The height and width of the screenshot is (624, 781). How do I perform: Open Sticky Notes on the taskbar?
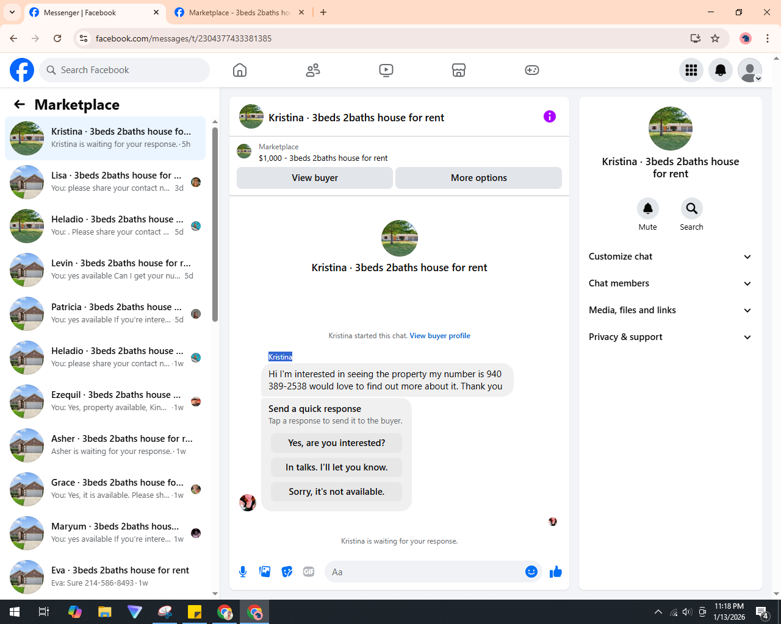click(x=195, y=612)
